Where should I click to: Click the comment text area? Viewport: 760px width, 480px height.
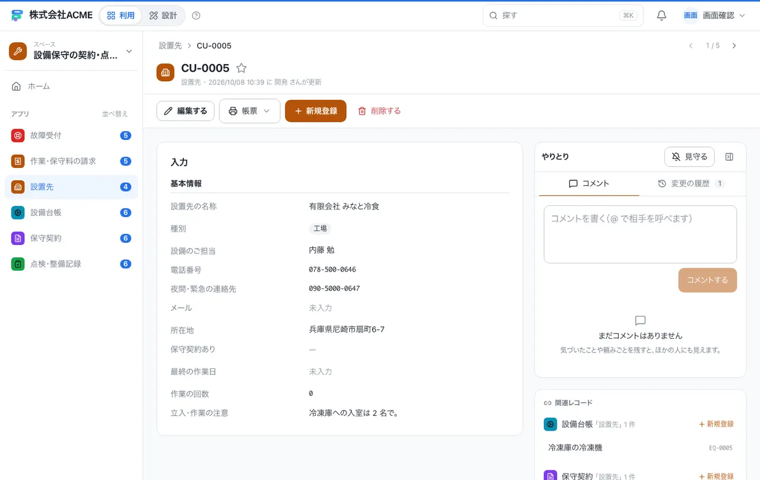[x=640, y=234]
